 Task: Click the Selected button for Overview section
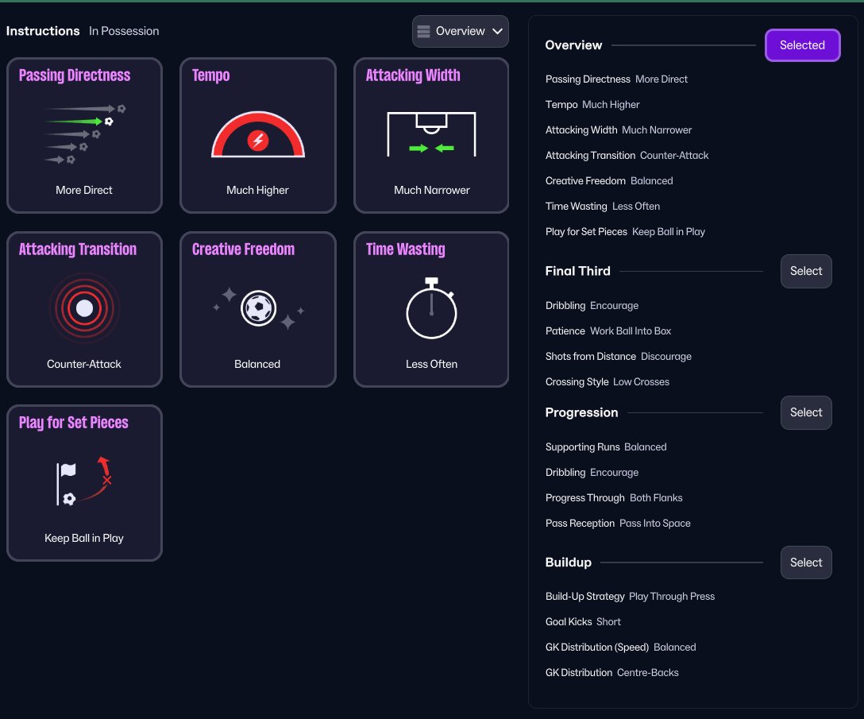coord(802,45)
